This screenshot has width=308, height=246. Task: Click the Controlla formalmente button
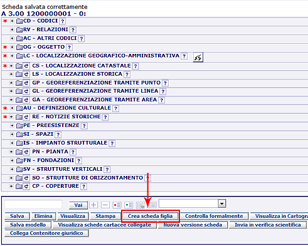[x=214, y=216]
